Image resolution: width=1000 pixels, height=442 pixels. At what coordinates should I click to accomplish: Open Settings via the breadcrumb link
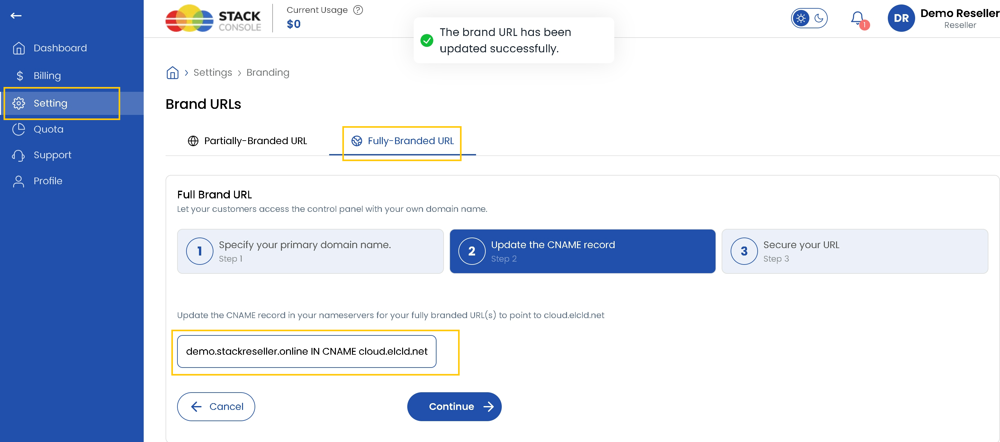212,73
